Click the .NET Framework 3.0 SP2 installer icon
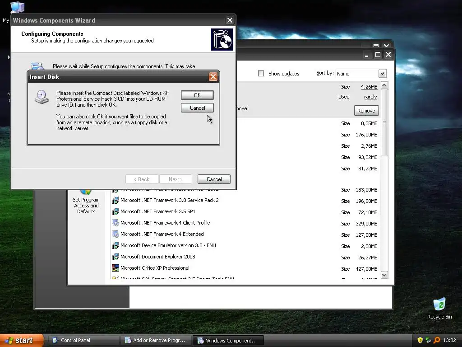This screenshot has height=347, width=462. (115, 200)
